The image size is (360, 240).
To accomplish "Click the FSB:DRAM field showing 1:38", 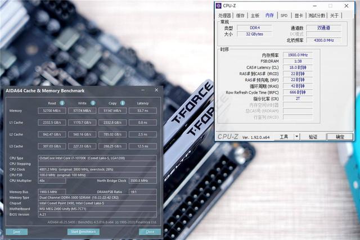I will click(298, 61).
